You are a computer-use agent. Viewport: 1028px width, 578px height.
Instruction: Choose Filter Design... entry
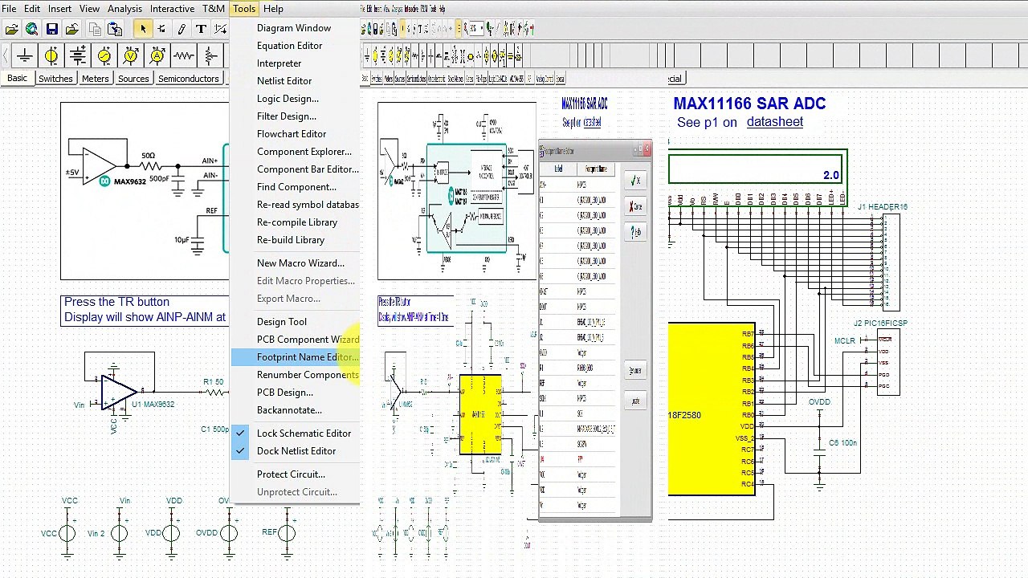click(294, 116)
